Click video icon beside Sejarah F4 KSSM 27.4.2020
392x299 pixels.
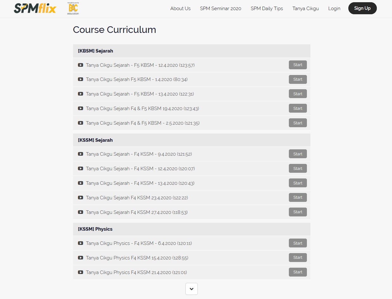click(x=81, y=212)
